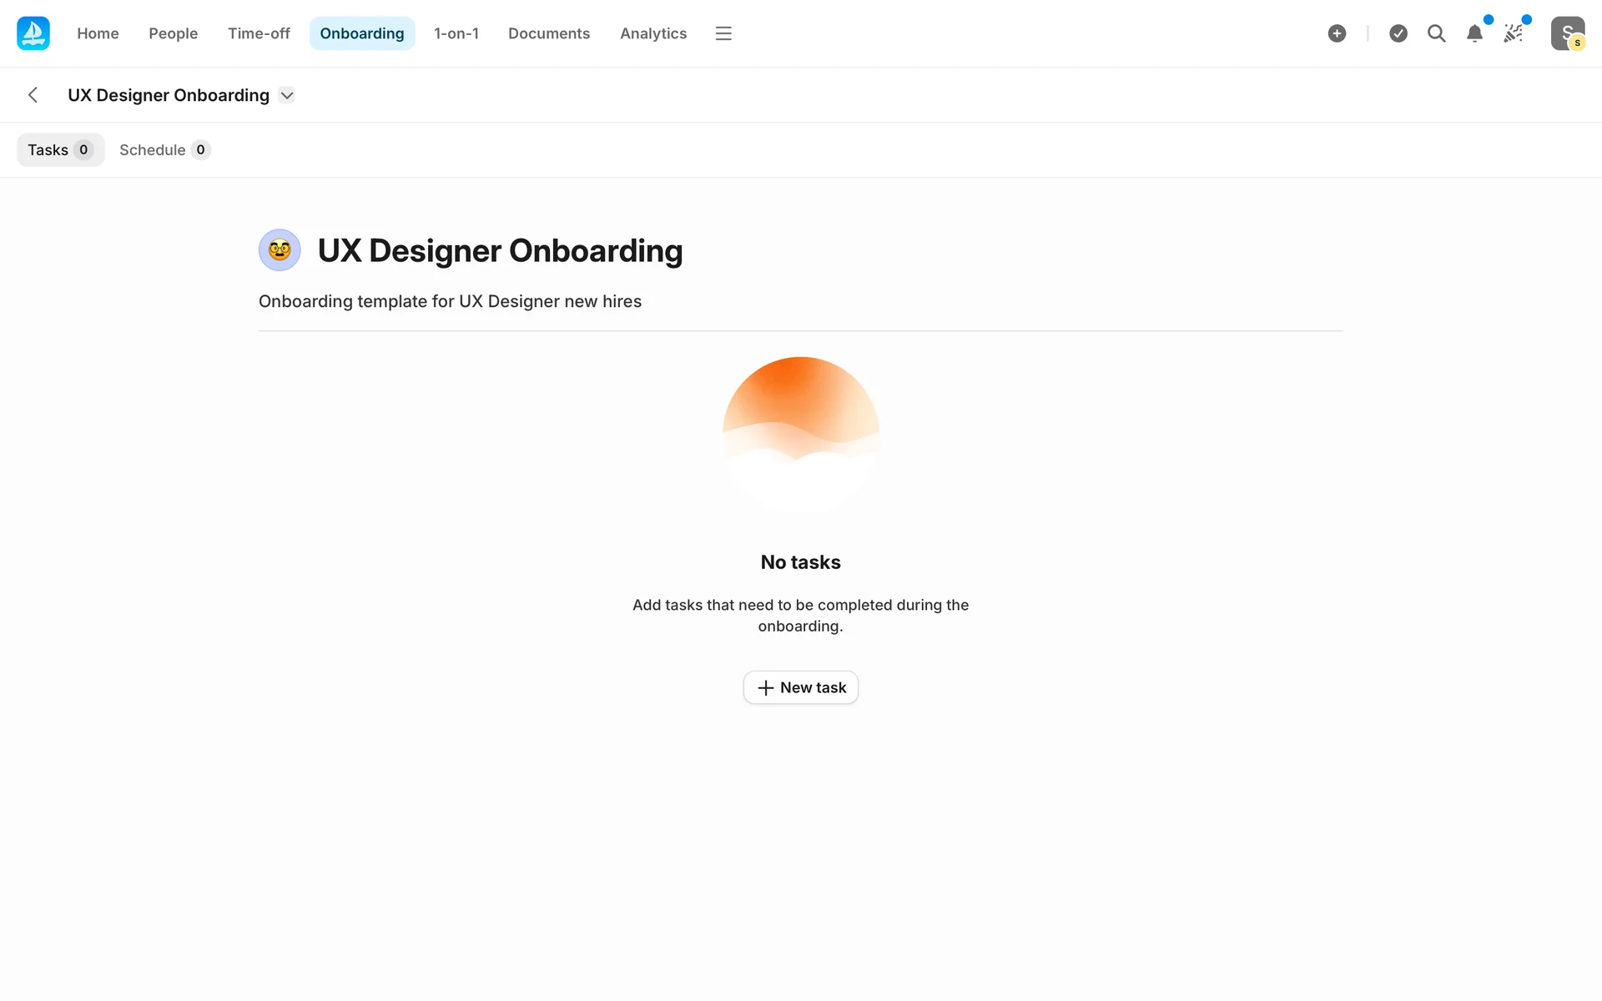
Task: Expand the hamburger more-menu
Action: coord(723,33)
